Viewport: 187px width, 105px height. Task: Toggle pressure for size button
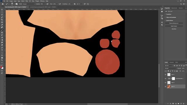pos(84,4)
